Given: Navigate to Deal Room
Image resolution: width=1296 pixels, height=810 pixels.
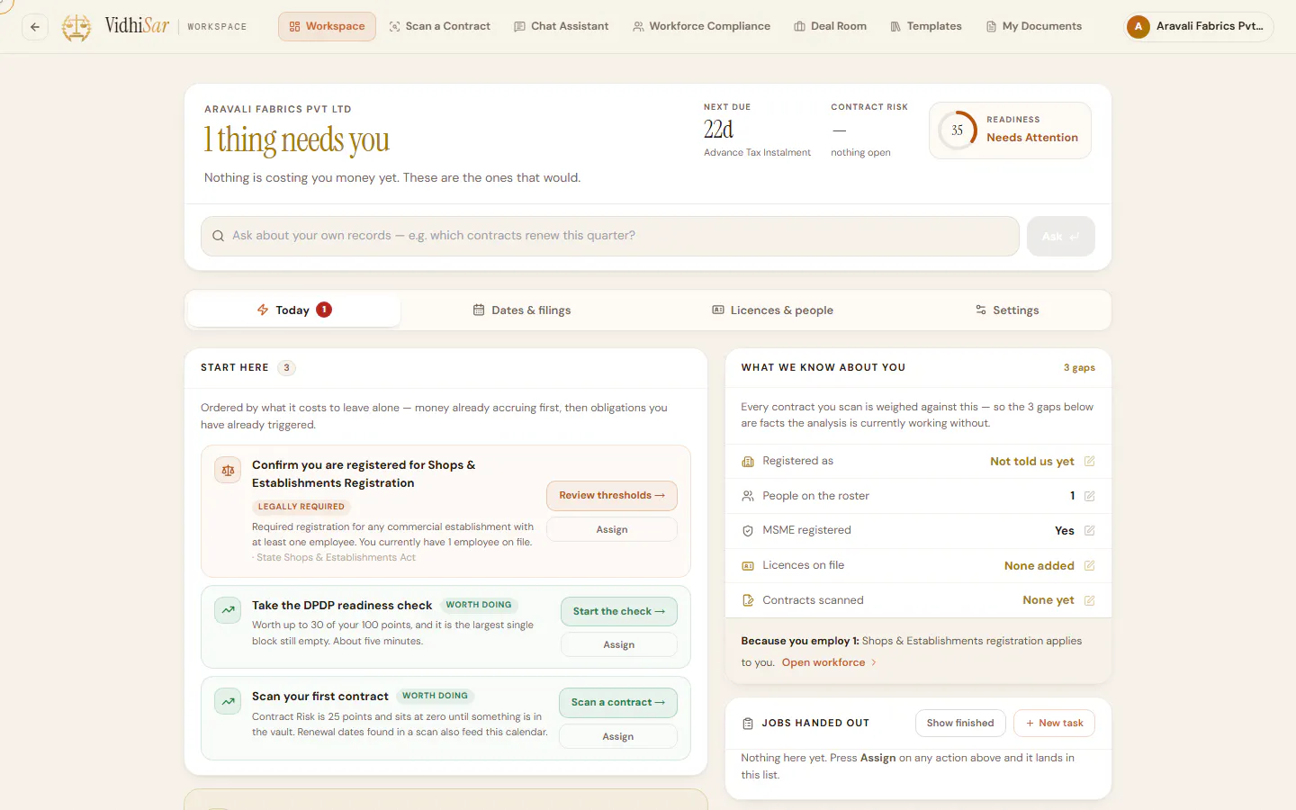Looking at the screenshot, I should 830,27.
